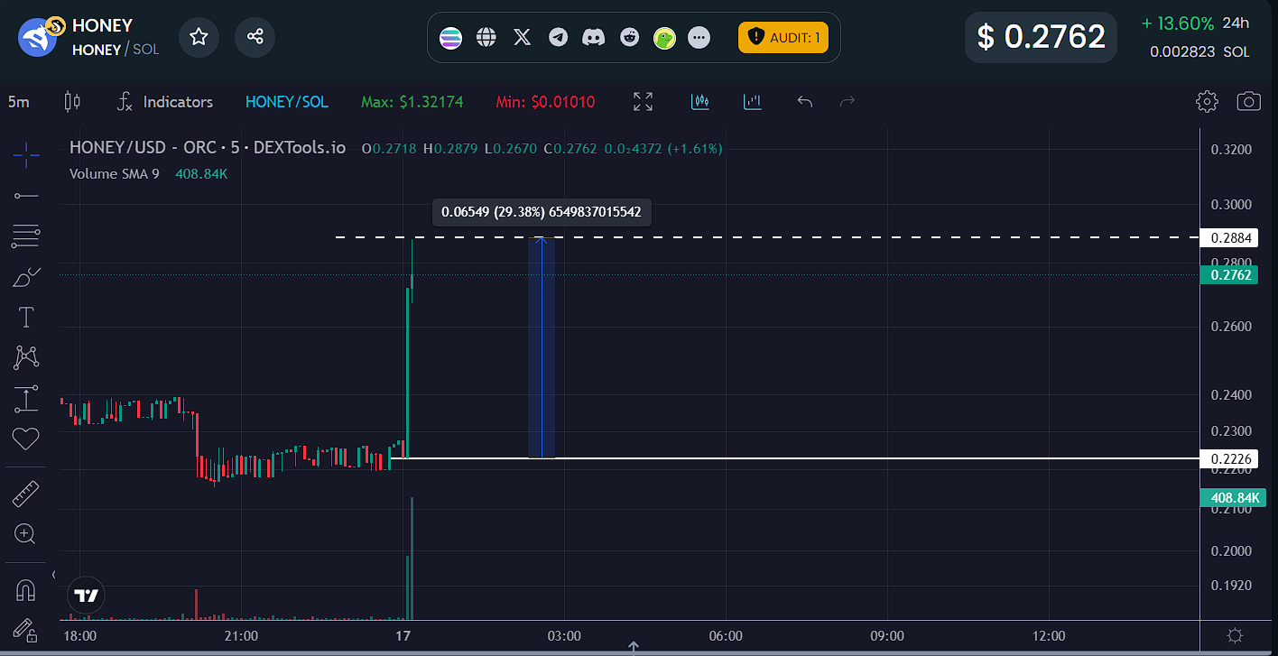
Task: Open the Discord social link icon
Action: click(593, 38)
